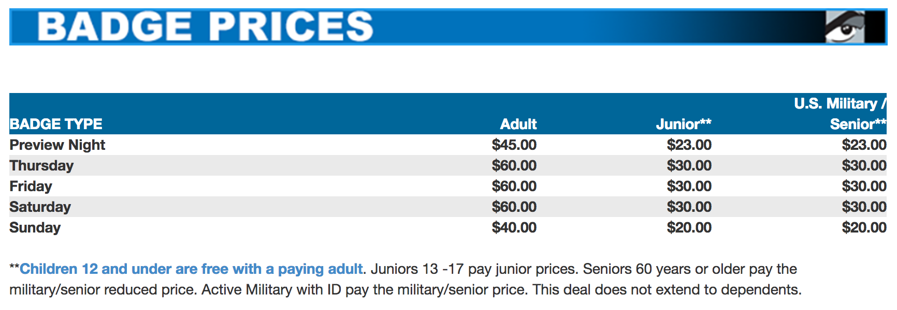Click the Preview Night junior price $23.00

689,145
